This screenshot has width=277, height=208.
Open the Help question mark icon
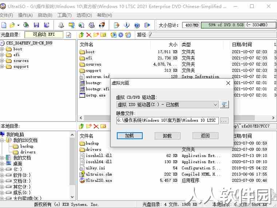137,25
